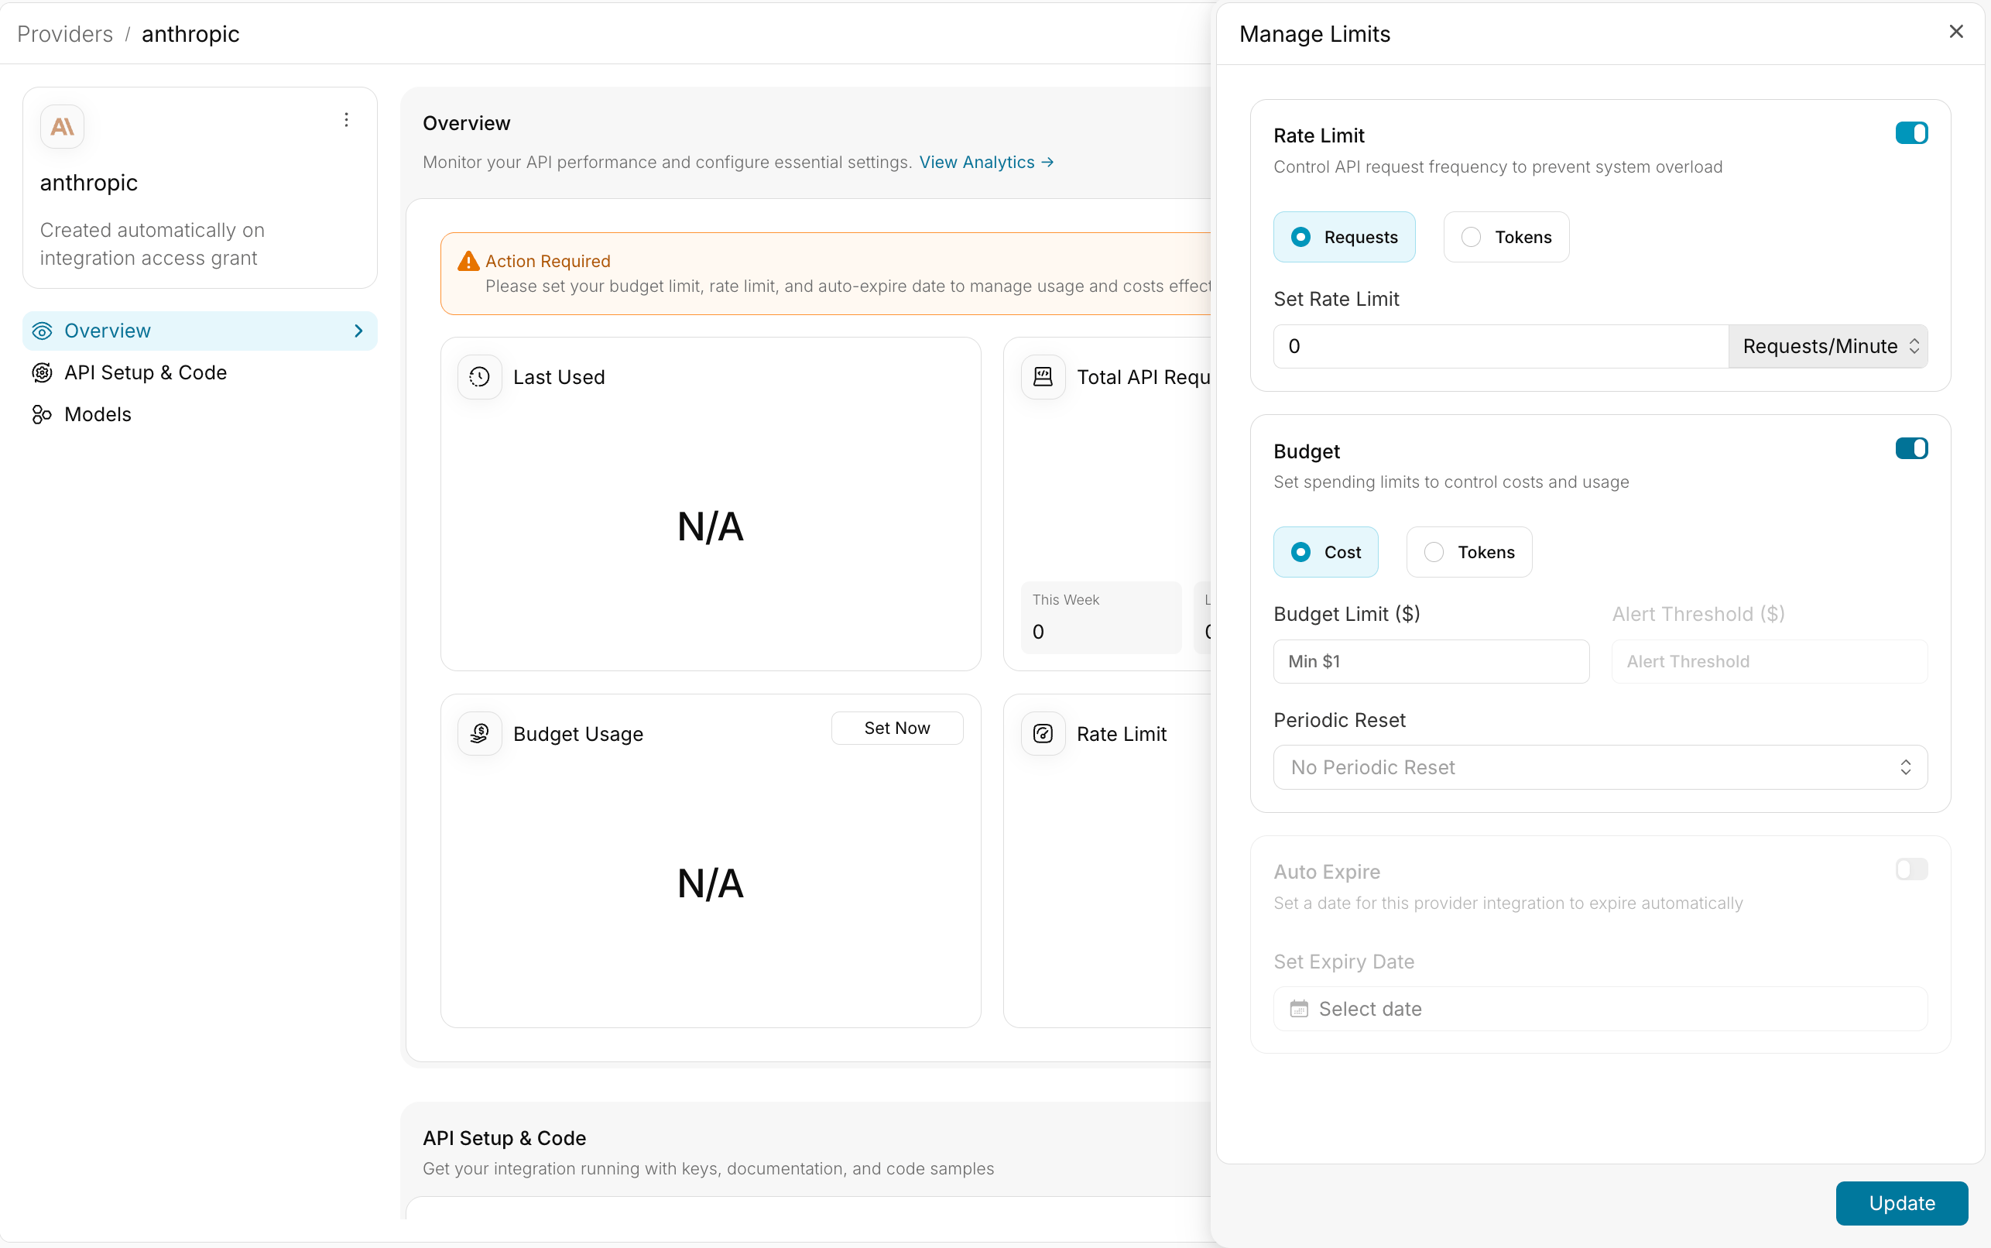The width and height of the screenshot is (1991, 1248).
Task: Click the Budget Usage money icon
Action: click(479, 734)
